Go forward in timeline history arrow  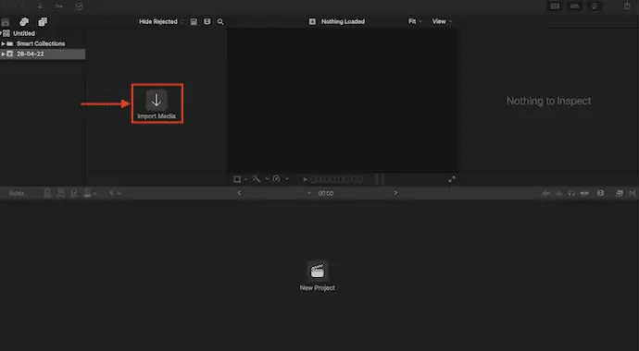[395, 193]
